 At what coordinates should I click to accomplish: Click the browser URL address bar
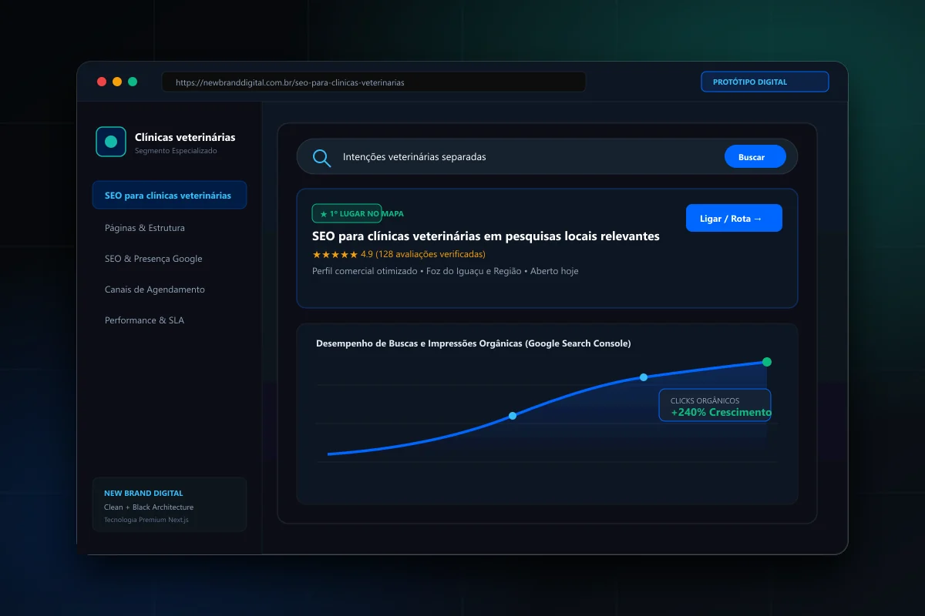374,82
